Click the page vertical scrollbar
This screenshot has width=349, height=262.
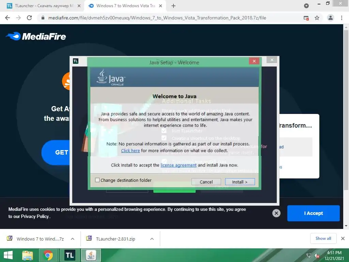coord(346,109)
